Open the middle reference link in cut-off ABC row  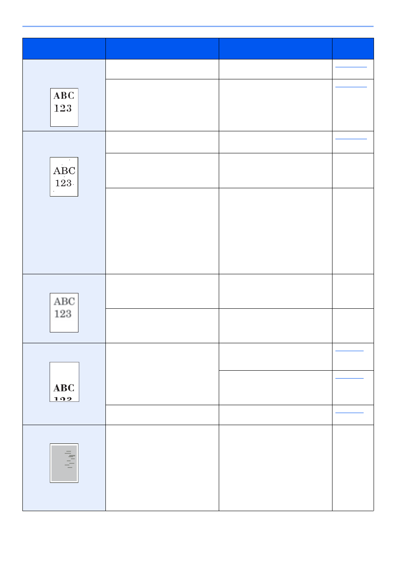point(350,378)
